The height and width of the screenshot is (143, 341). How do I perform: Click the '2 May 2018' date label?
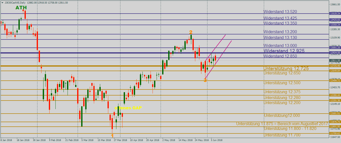169,140
